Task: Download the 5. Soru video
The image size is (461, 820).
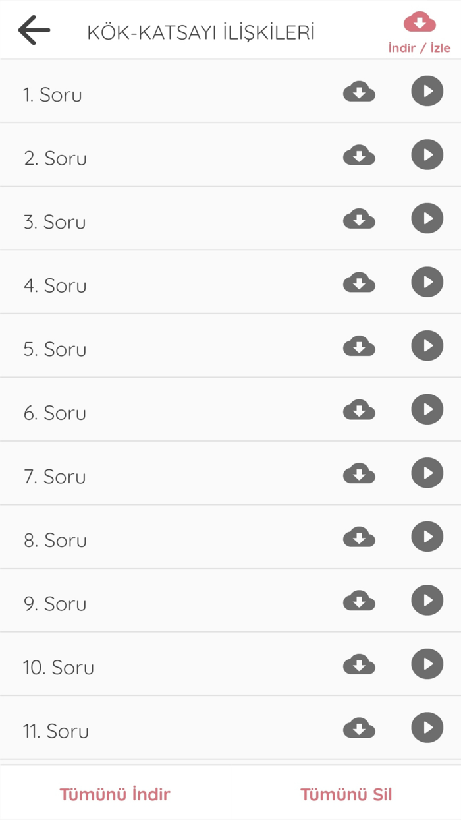Action: point(359,345)
